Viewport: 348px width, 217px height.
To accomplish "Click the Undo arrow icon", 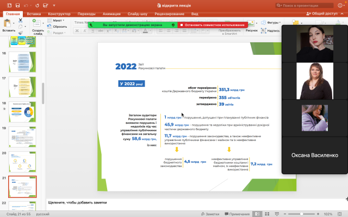I will tap(26, 5).
